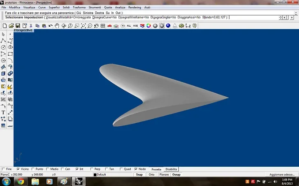Screen dimensions: 299x186
Task: Enable the Perp osnap checkbox
Action: tap(92, 169)
